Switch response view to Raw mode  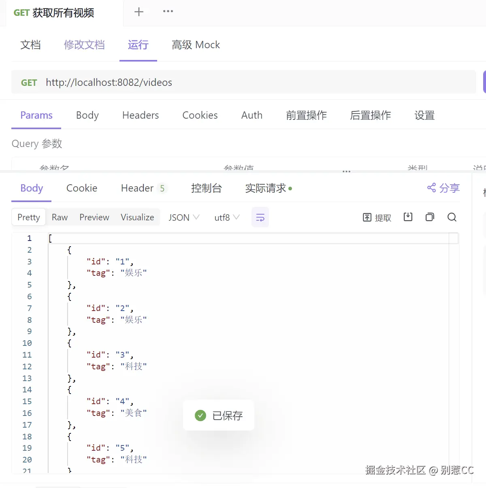click(x=59, y=217)
